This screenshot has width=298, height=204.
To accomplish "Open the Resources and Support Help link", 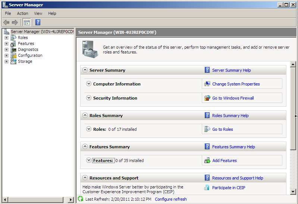I will (x=238, y=178).
